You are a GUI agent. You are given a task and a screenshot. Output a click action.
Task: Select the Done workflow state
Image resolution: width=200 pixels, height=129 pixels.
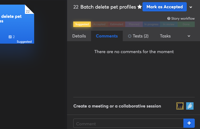(186, 24)
